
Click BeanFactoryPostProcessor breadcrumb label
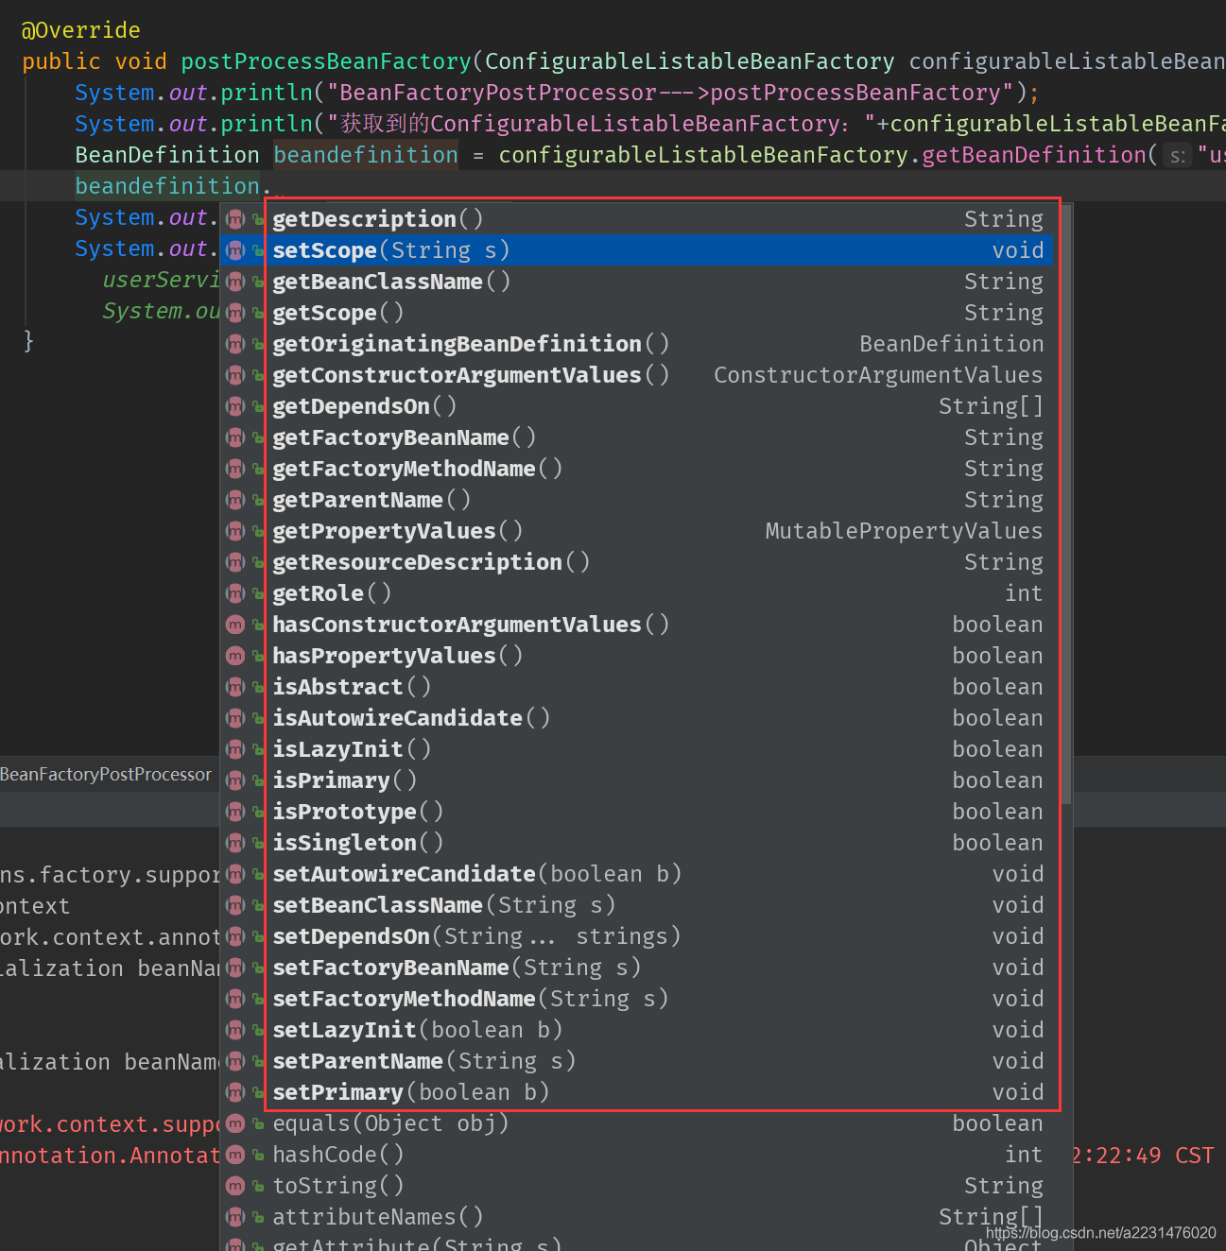click(x=106, y=775)
